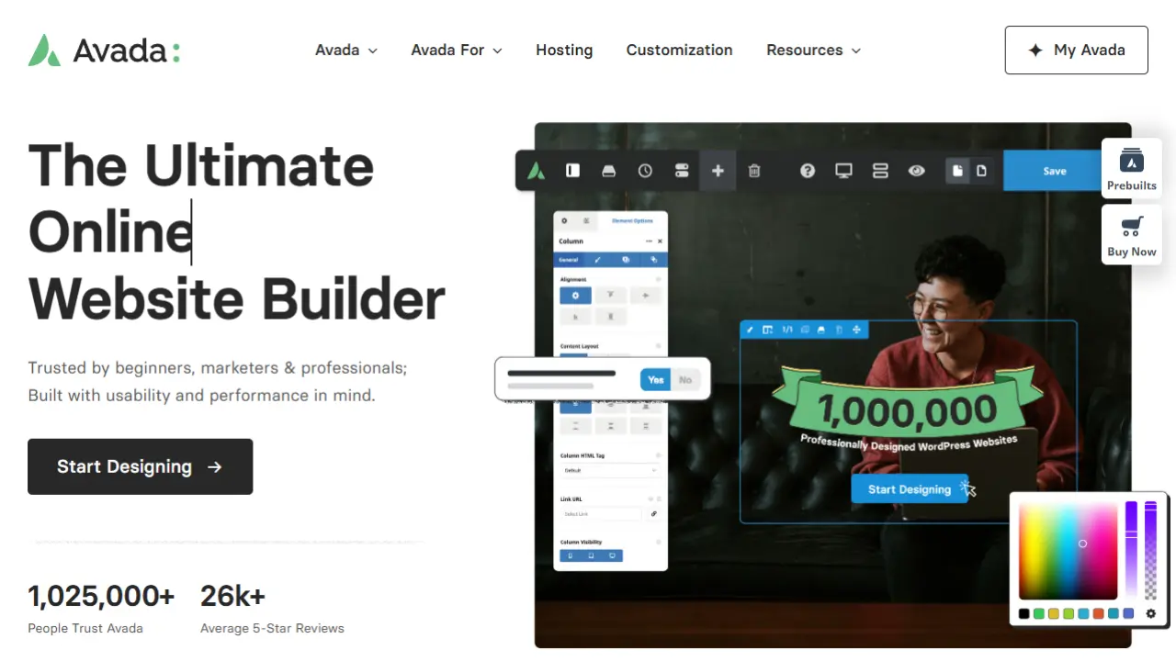
Task: Toggle the eye preview icon in toolbar
Action: [x=916, y=171]
